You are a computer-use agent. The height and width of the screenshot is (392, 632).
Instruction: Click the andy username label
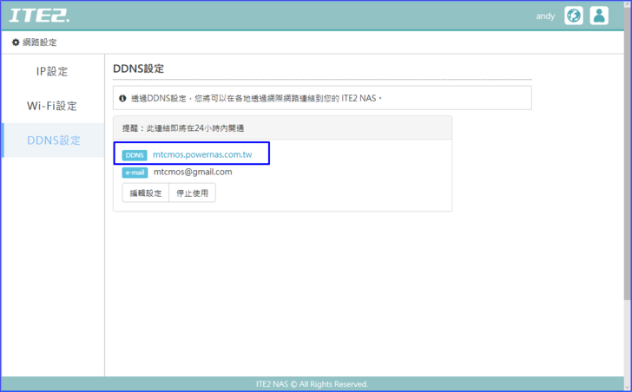point(545,16)
